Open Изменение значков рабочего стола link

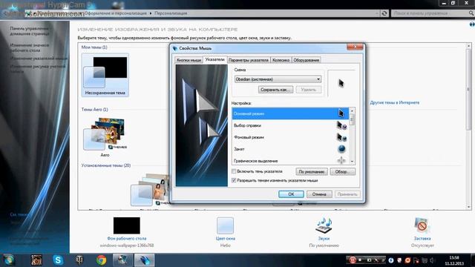30,47
